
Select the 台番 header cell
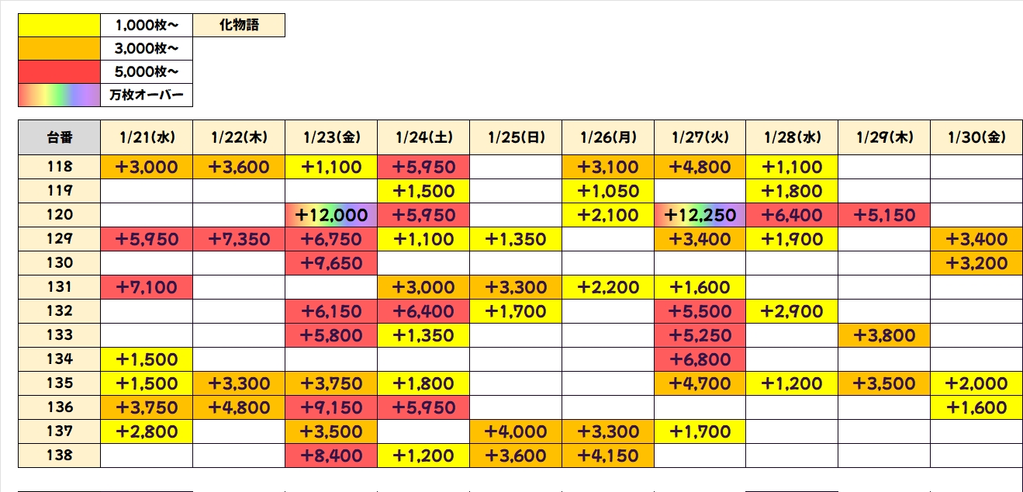tap(59, 138)
